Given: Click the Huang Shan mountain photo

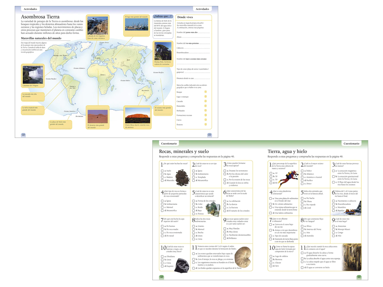Looking at the screenshot, I should click(x=163, y=51).
